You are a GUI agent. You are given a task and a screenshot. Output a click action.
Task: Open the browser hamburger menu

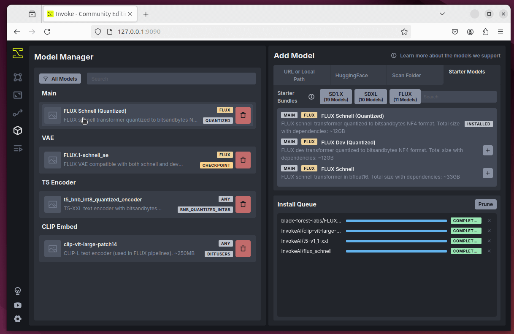click(500, 32)
